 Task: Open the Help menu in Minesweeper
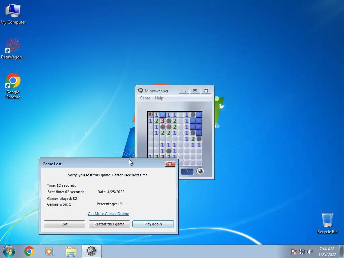click(159, 98)
